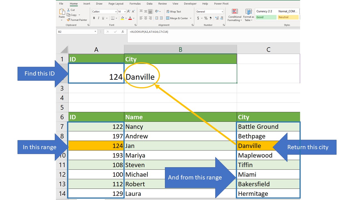
Task: Toggle bold formatting
Action: pos(94,18)
